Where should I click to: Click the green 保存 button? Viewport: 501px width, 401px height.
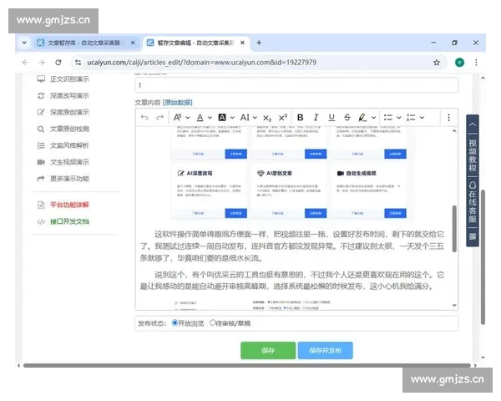pos(268,351)
